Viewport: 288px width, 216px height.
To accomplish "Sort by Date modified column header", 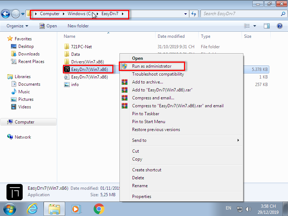I will (171, 36).
